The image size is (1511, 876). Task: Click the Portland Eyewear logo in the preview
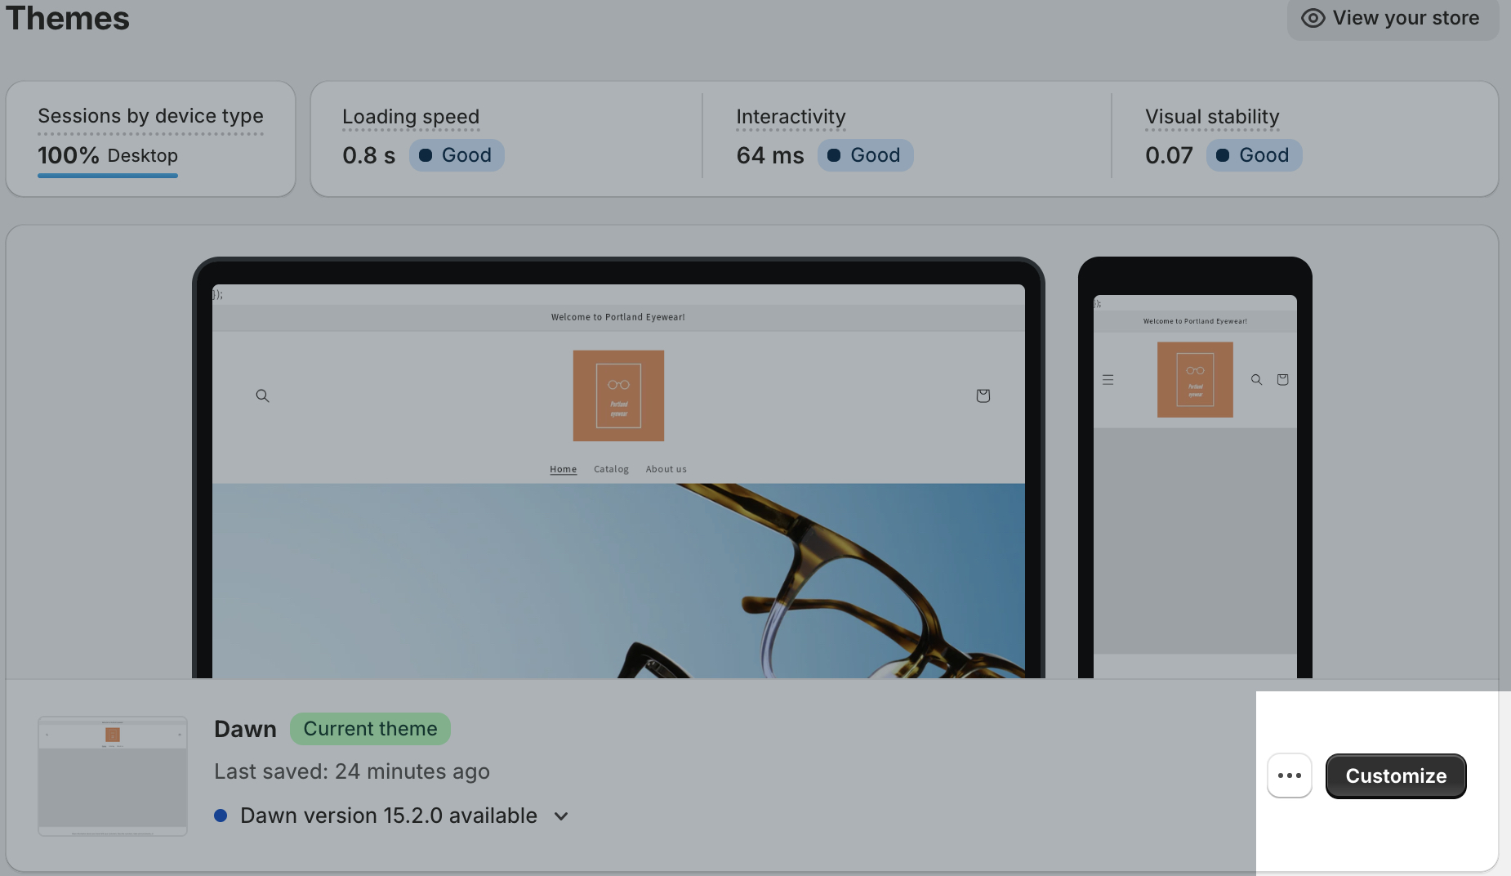click(x=618, y=396)
